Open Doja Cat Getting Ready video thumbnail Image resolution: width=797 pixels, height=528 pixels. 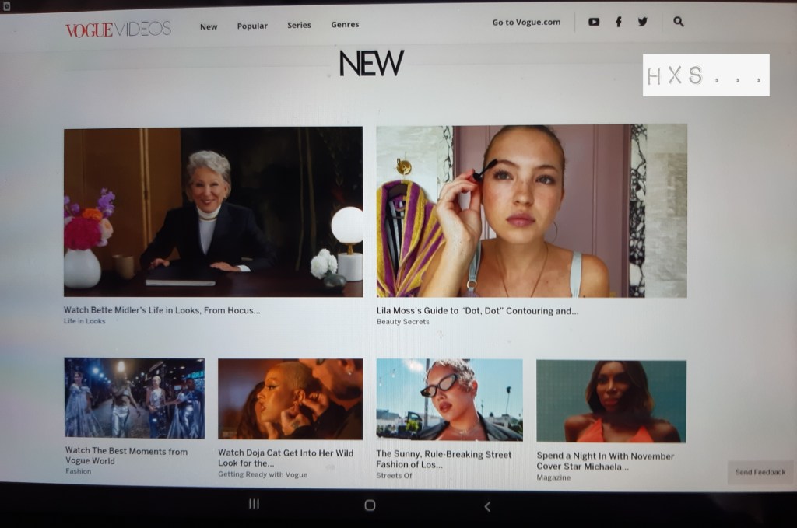coord(290,399)
